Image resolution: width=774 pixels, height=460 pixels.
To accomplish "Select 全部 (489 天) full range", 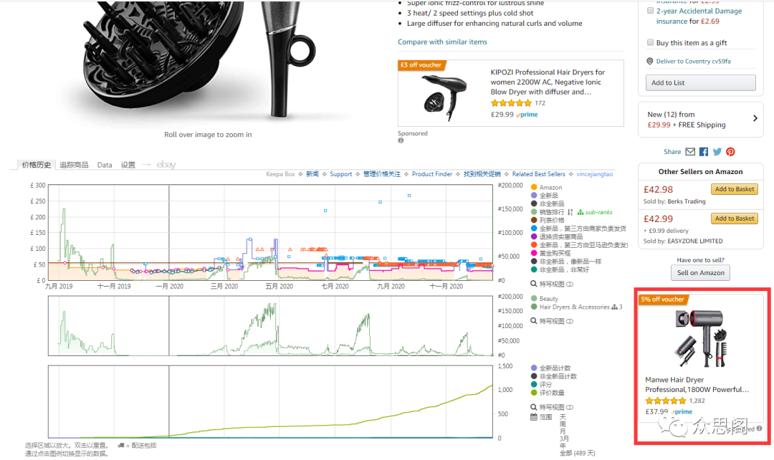I will click(x=577, y=453).
